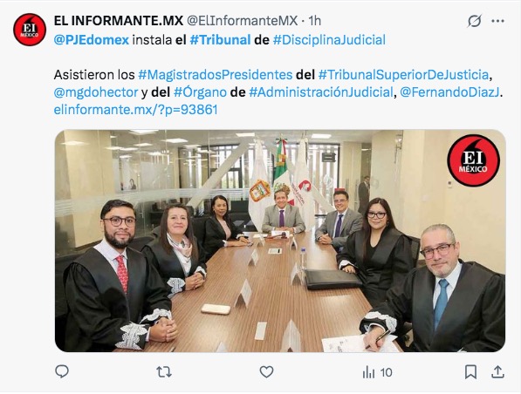This screenshot has width=521, height=394.
Task: Like the tweet with heart icon
Action: point(266,371)
